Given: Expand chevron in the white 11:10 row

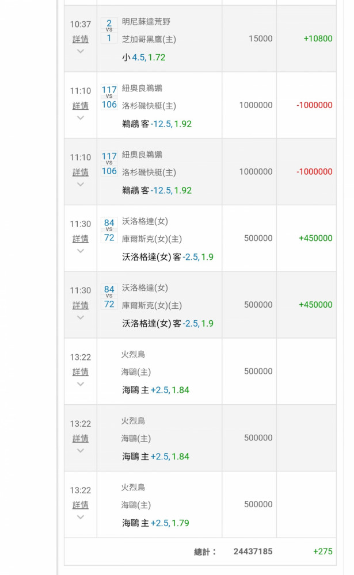Looking at the screenshot, I should (81, 118).
